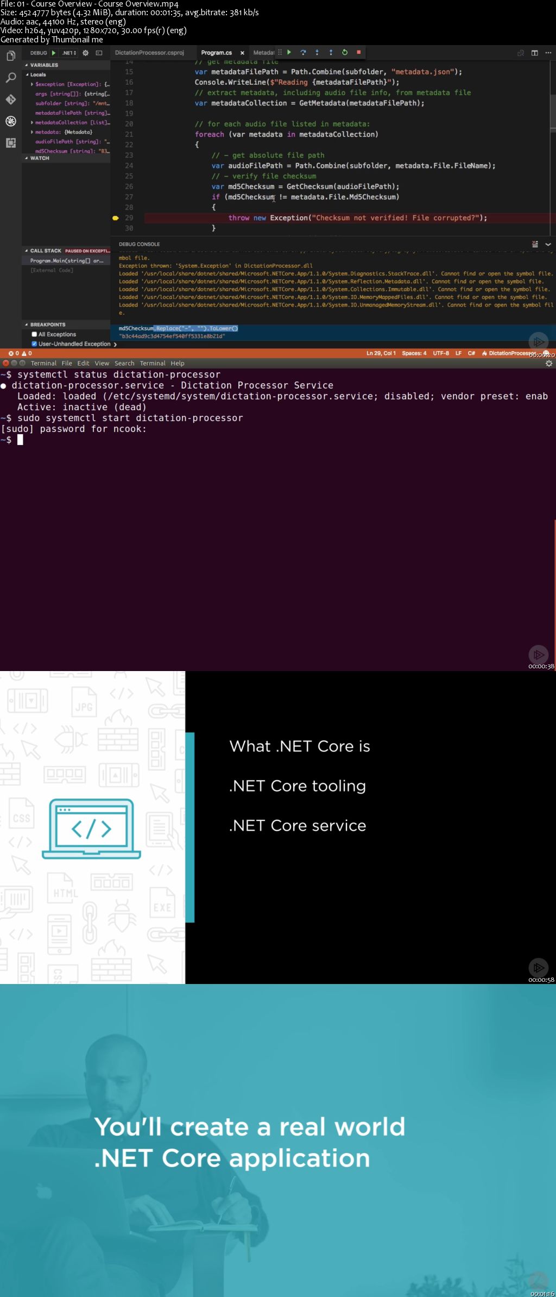Open the Debug view in the activity bar
This screenshot has height=1297, width=556.
(10, 121)
